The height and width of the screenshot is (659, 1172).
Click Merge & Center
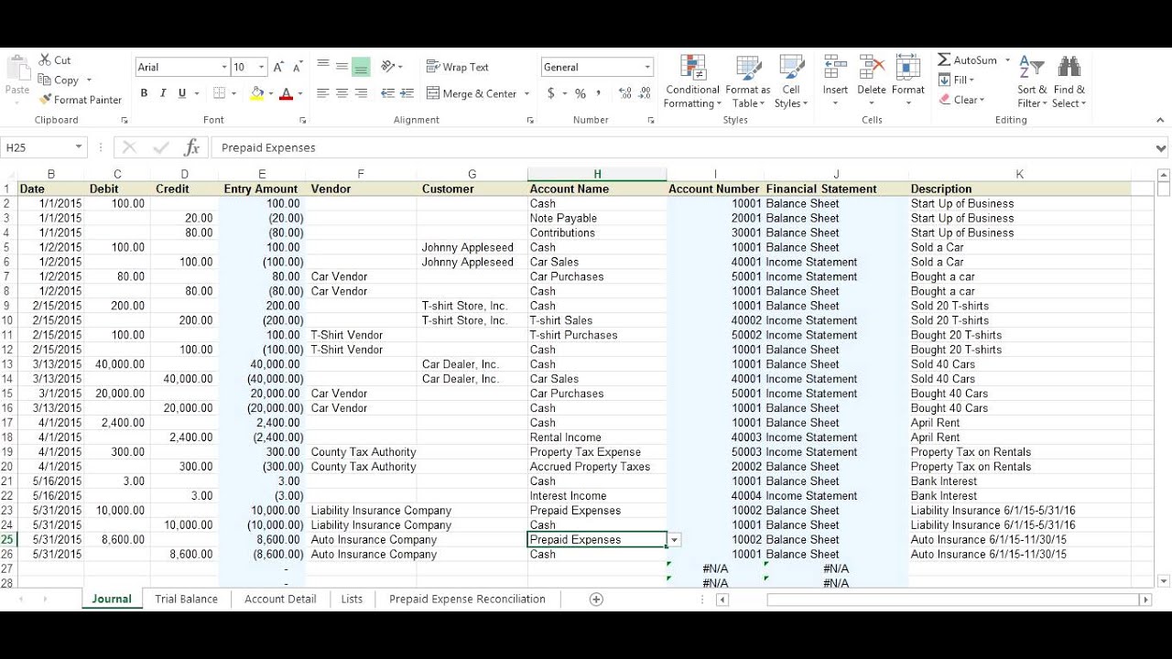(x=472, y=93)
